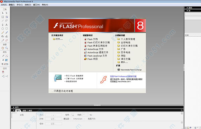Expand the 颜色 panel on the right
Screen dimensions: 201x129
[187, 8]
